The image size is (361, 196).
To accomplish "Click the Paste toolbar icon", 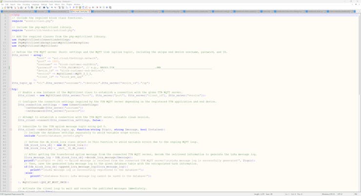I will pyautogui.click(x=32, y=7).
